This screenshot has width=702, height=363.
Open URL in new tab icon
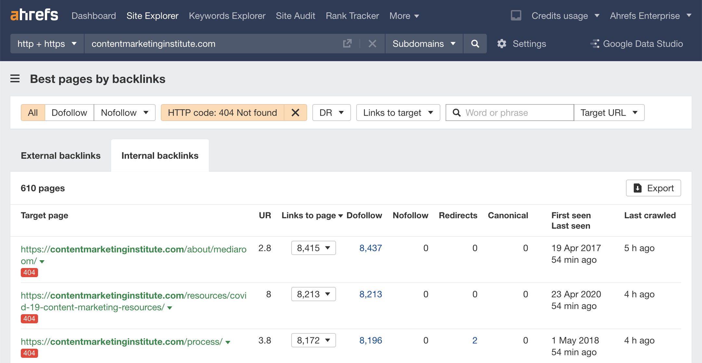coord(347,44)
